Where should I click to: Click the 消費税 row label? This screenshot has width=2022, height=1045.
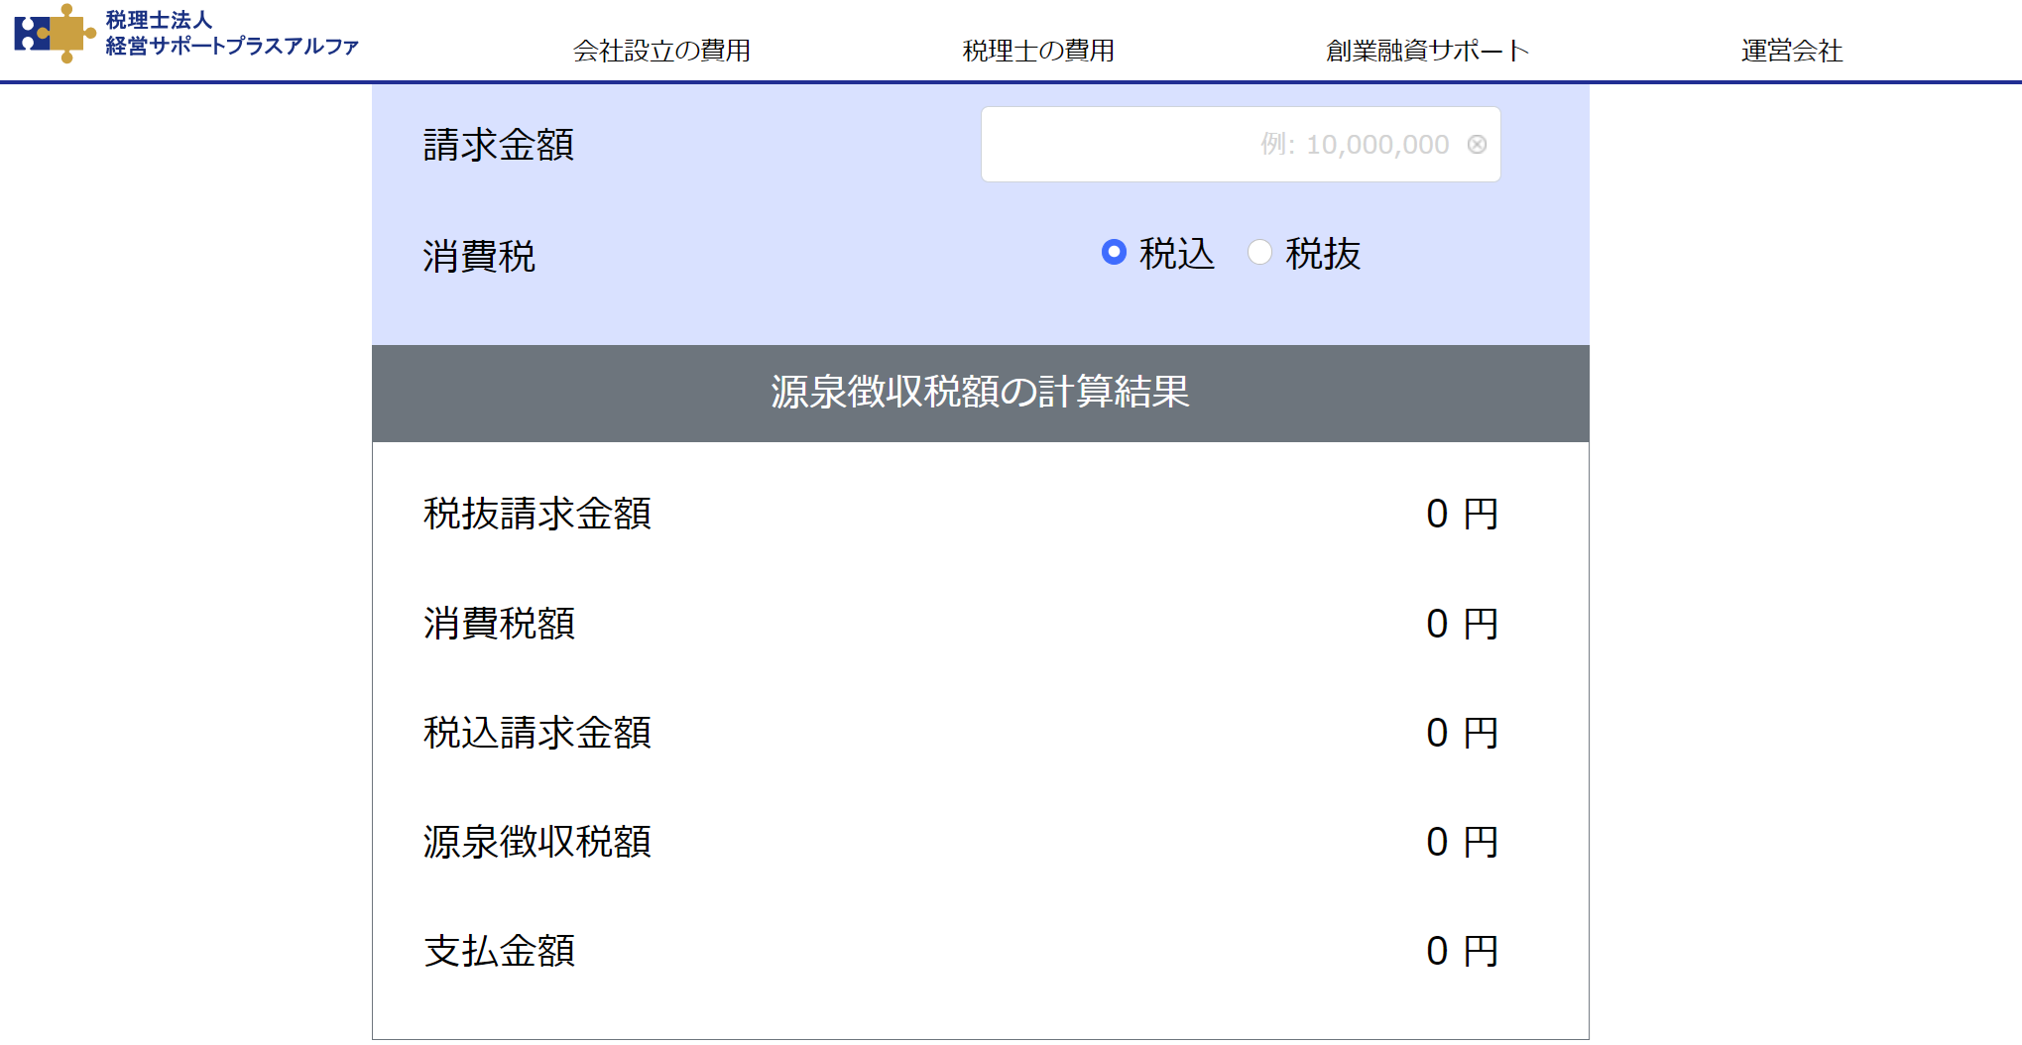[479, 257]
